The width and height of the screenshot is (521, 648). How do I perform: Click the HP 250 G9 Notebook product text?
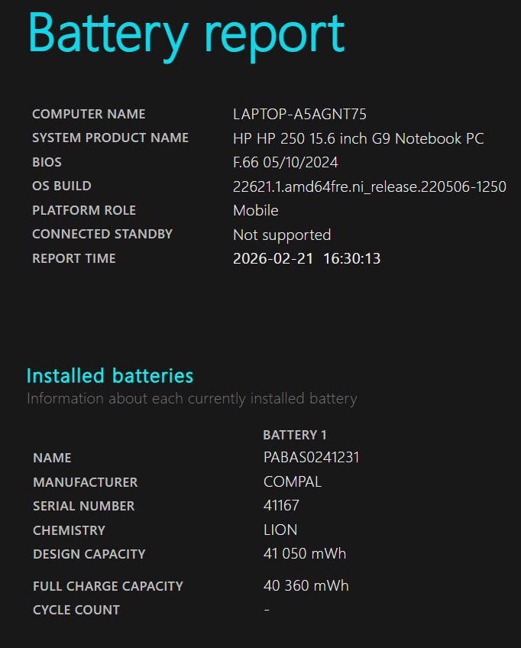click(358, 139)
